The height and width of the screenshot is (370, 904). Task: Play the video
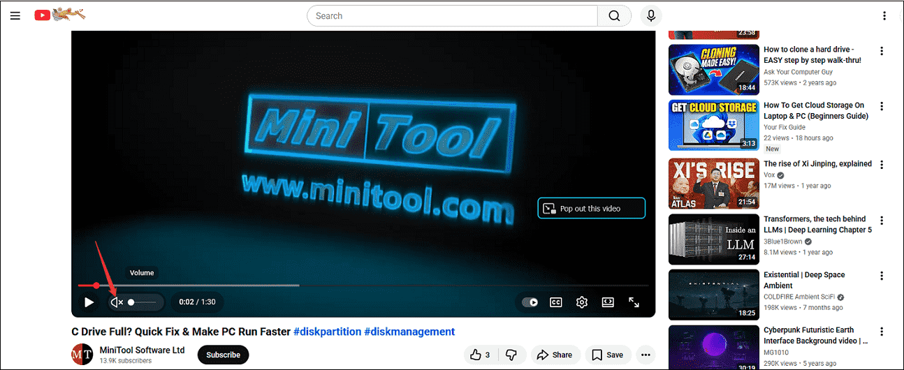point(89,302)
